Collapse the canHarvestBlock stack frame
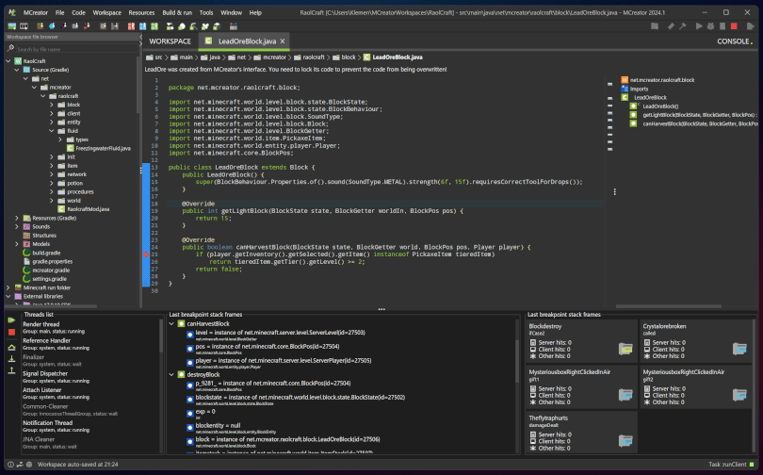763x475 pixels. point(171,323)
